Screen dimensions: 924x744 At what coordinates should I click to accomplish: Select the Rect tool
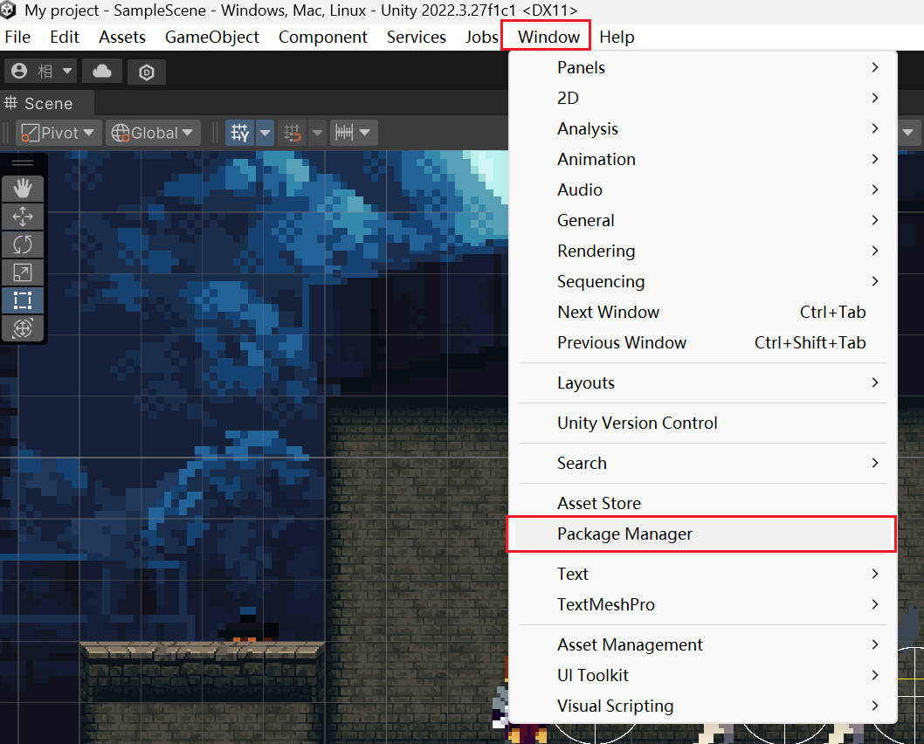23,300
